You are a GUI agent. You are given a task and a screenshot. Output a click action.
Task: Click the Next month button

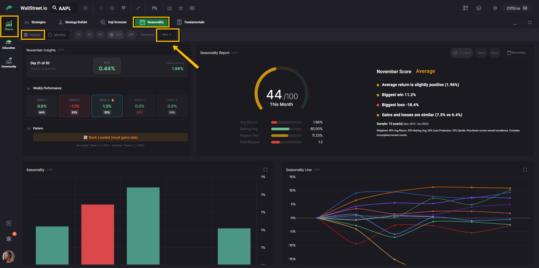(x=481, y=53)
